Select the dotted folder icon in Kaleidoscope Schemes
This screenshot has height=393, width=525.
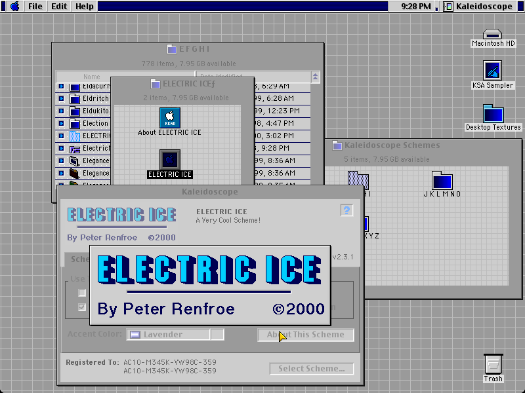[358, 181]
